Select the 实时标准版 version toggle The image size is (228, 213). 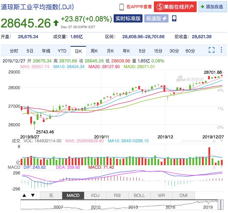128,19
